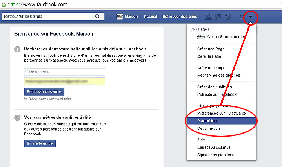Open the Privacy shortcuts lock icon
282x167 pixels.
tap(241, 17)
